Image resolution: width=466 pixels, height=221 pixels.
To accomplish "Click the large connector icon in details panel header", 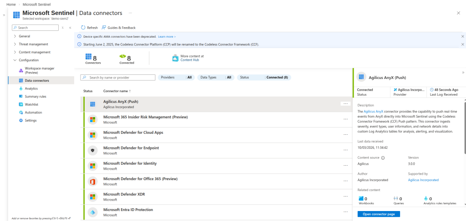I will point(361,77).
